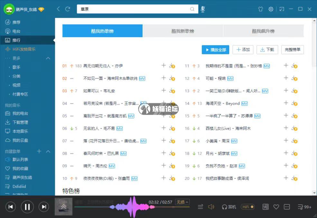Activate the voice search microphone
Screen dimensions: 317x218
tap(203, 9)
